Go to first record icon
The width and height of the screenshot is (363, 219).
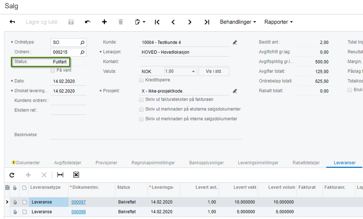pos(157,22)
